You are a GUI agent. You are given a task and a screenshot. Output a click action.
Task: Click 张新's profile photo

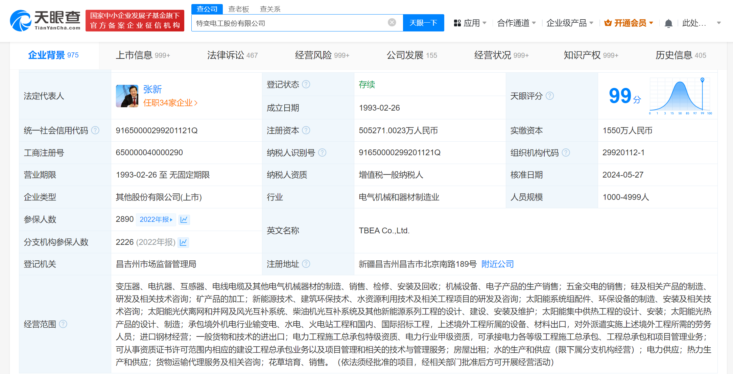coord(127,96)
